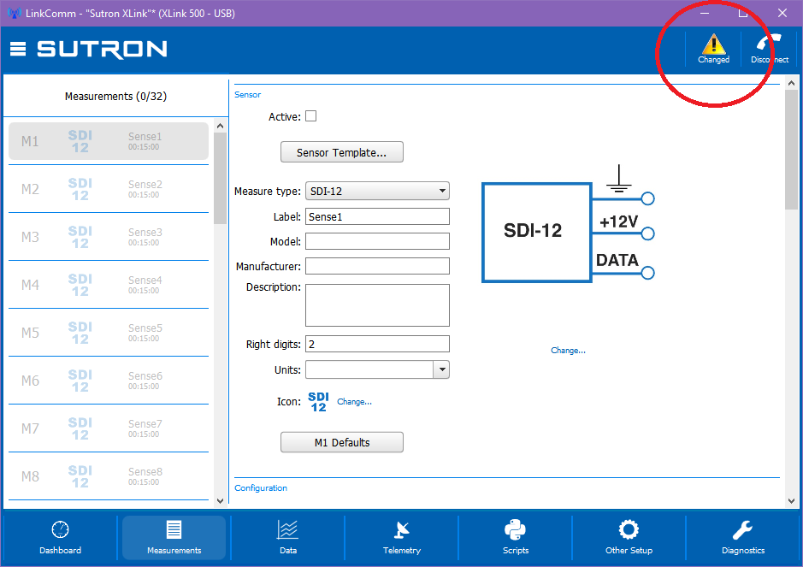Click the Disconnect phone icon
Screen dimensions: 803x567
pyautogui.click(x=769, y=43)
